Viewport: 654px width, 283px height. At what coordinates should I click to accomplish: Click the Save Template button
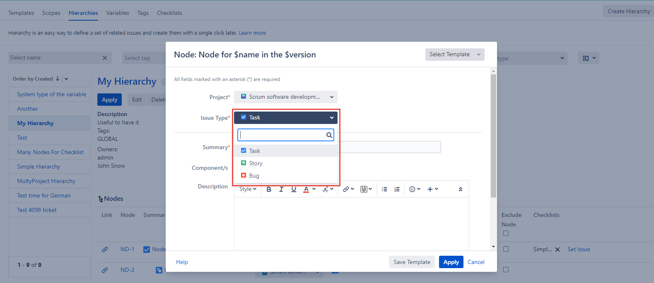pyautogui.click(x=412, y=262)
